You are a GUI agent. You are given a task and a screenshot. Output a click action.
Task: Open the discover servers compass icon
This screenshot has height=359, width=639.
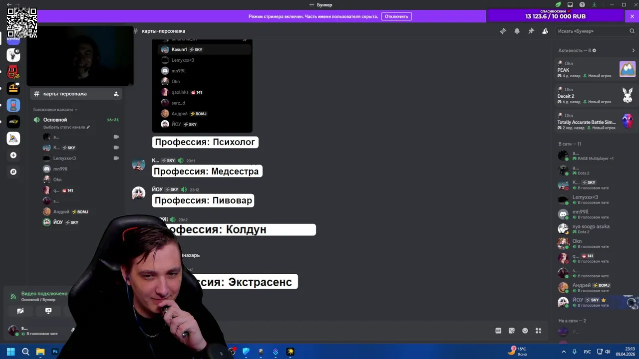pyautogui.click(x=13, y=172)
